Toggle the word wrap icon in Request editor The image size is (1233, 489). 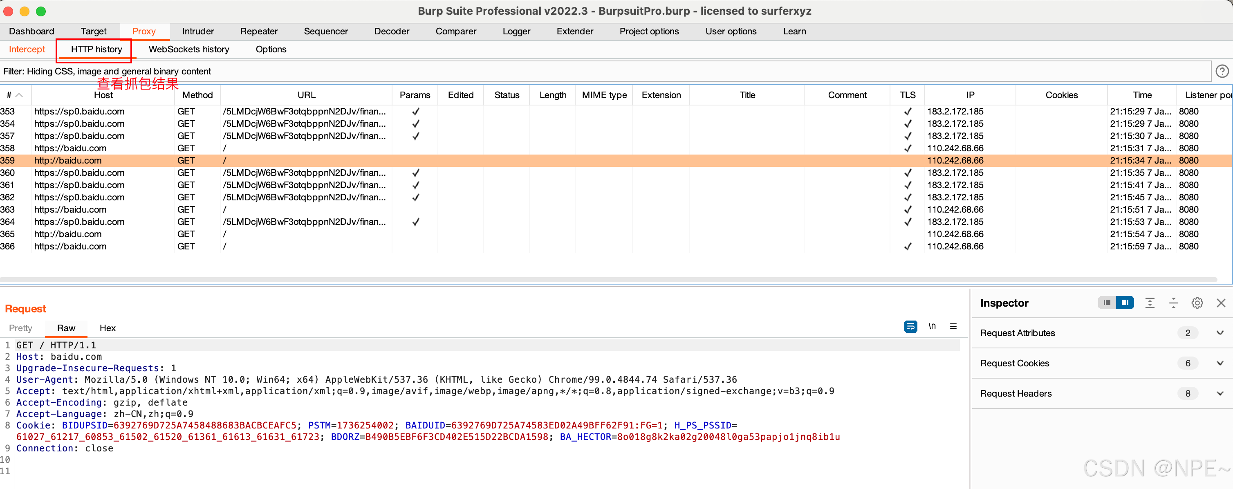(910, 327)
